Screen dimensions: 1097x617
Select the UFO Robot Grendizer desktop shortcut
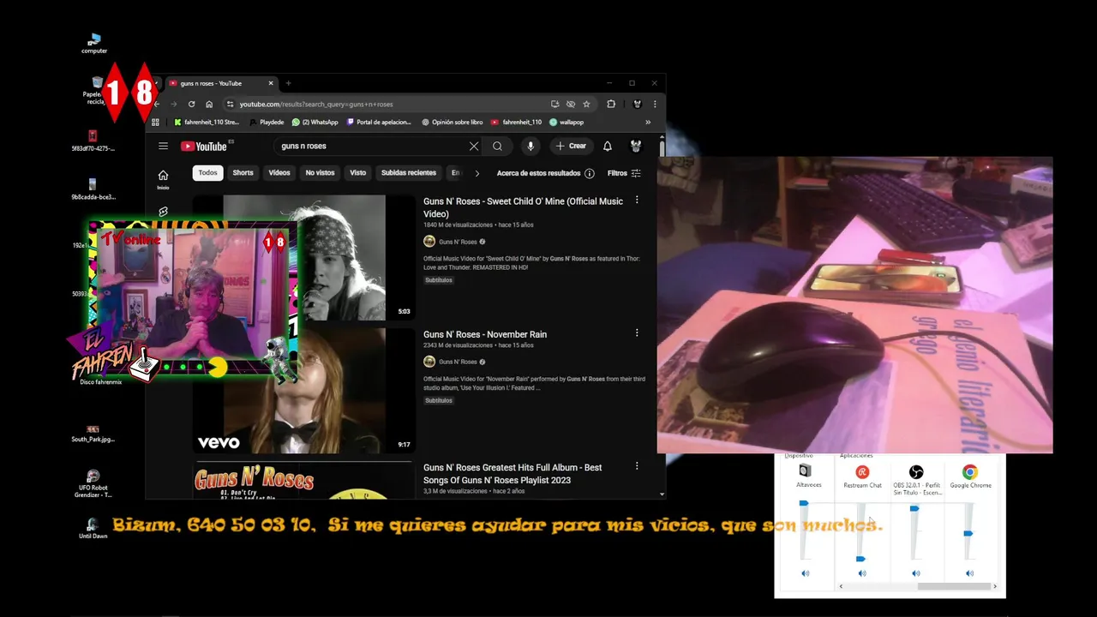93,483
